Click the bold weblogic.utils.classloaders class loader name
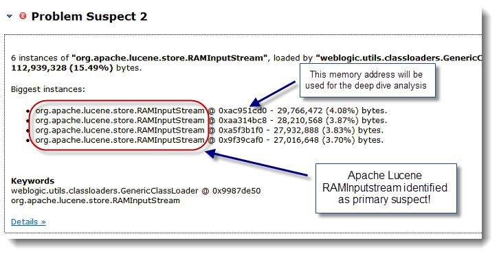Image resolution: width=499 pixels, height=256 pixels. (x=399, y=58)
